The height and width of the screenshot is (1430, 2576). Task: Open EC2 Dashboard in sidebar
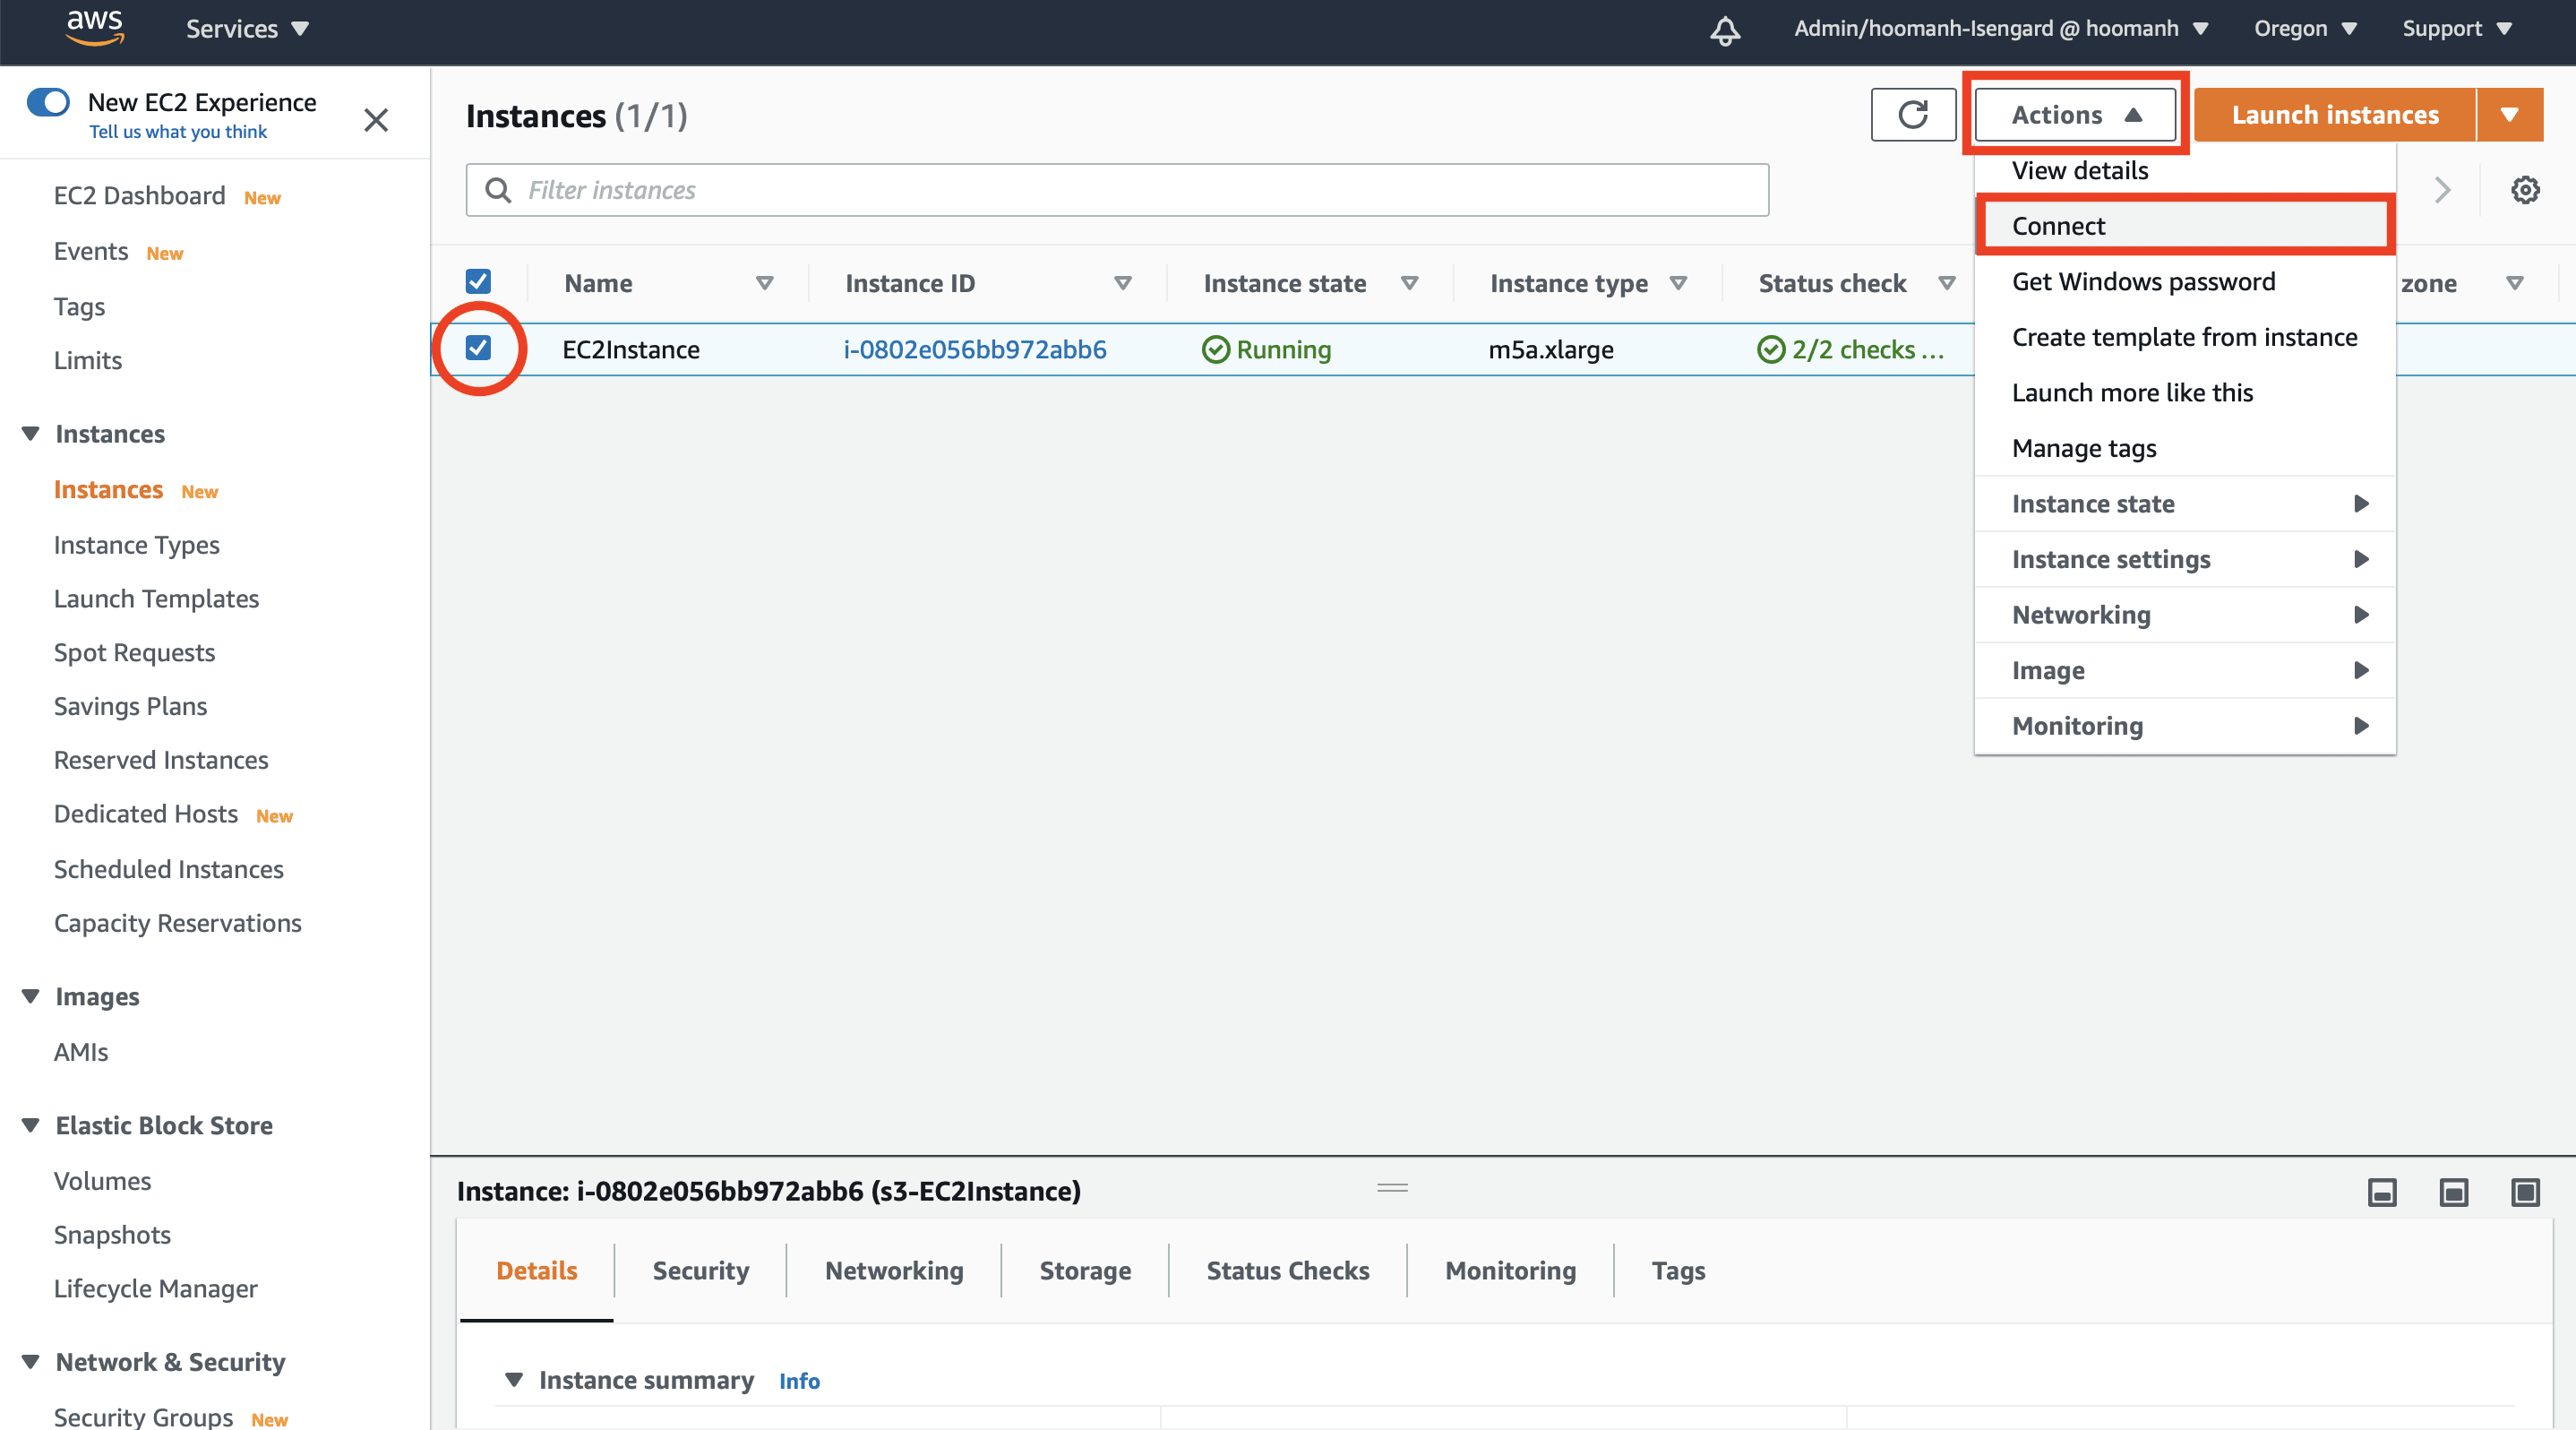coord(140,196)
